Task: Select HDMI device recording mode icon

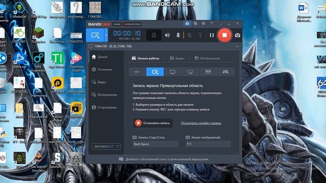Action: (x=208, y=72)
